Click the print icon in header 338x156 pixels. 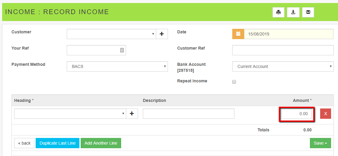tap(278, 12)
